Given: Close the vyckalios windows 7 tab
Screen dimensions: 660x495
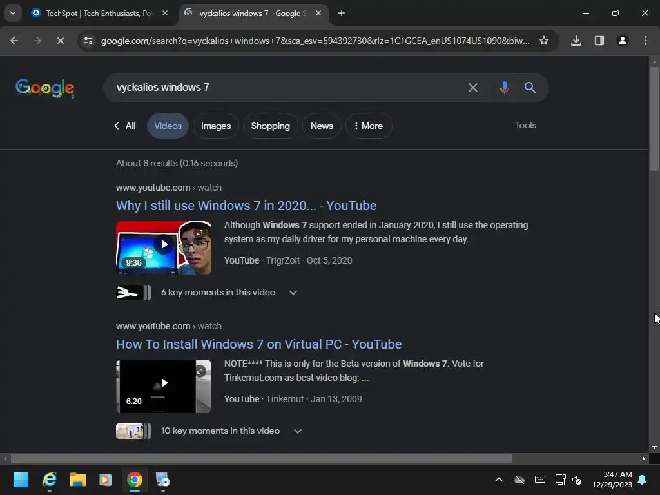Looking at the screenshot, I should pyautogui.click(x=318, y=14).
